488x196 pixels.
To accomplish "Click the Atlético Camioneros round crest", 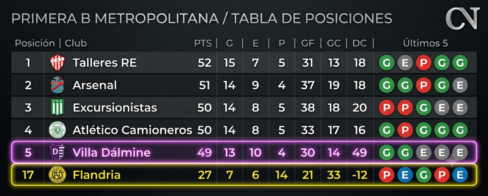I will point(57,130).
